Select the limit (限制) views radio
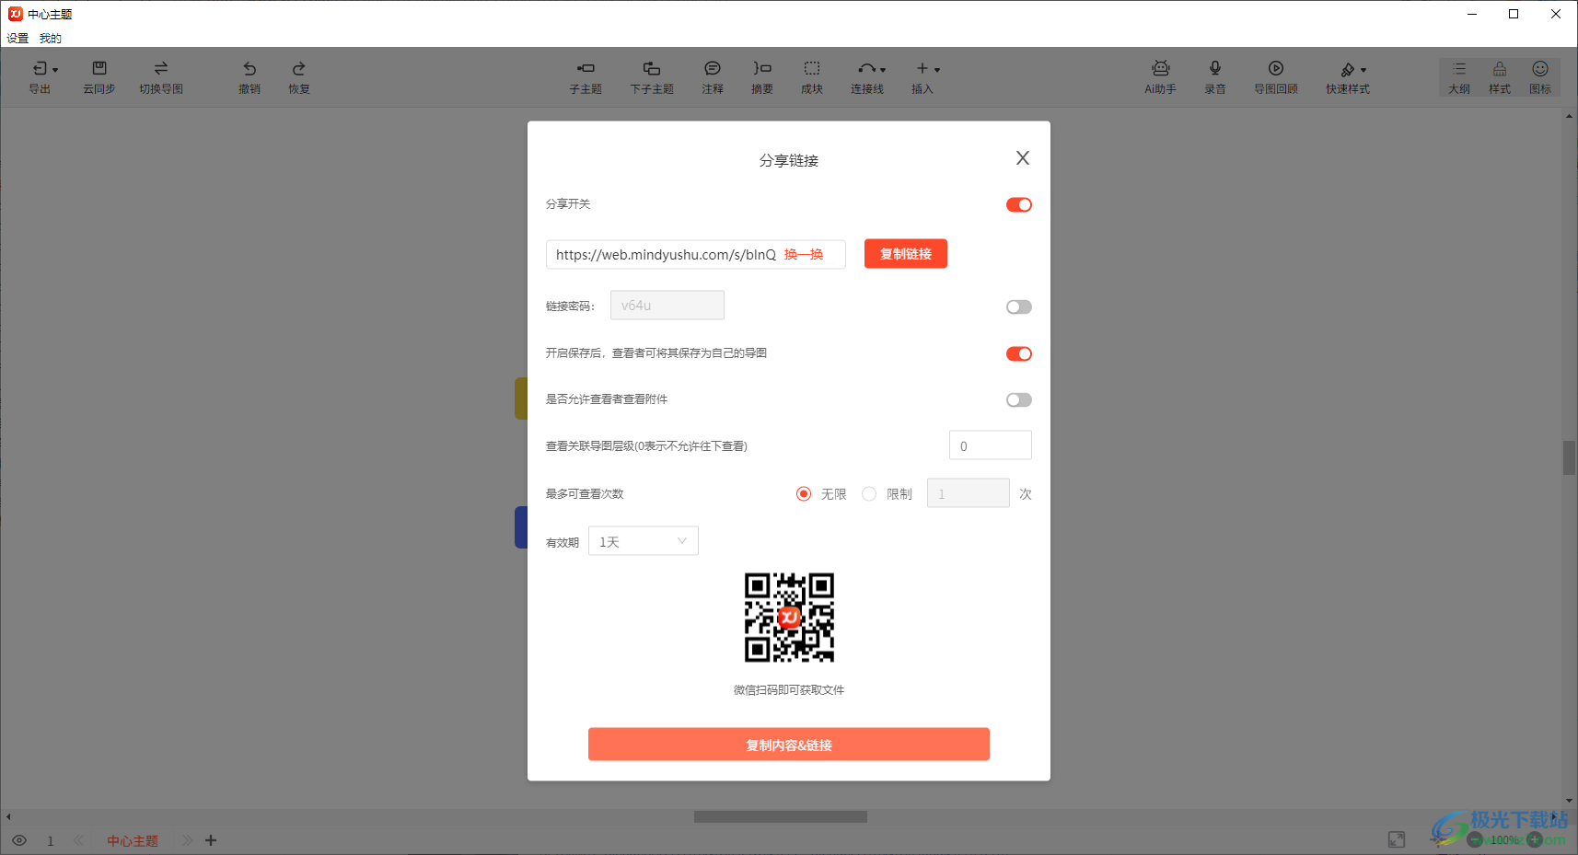 point(869,494)
